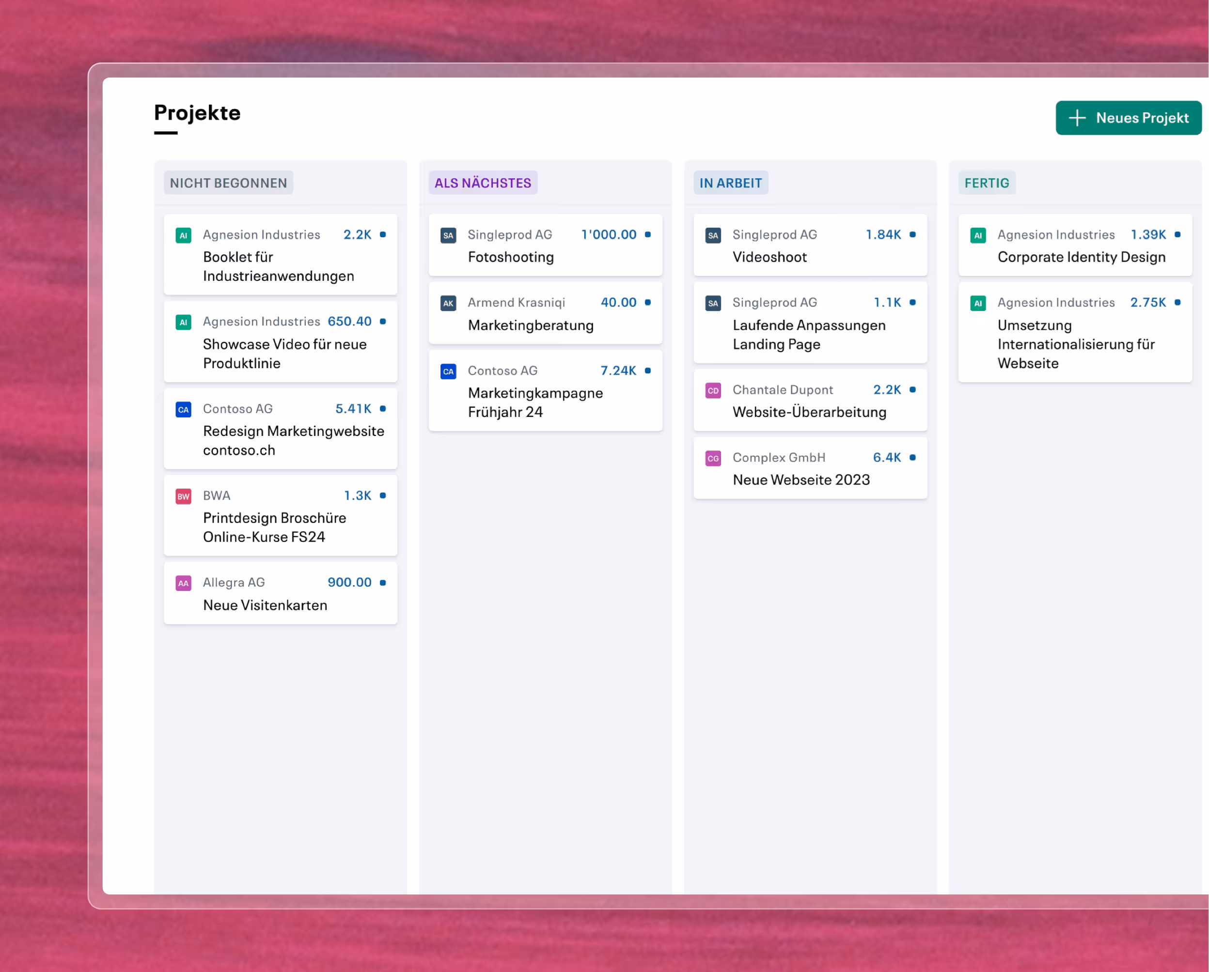Click the status dot beside 40.00
The height and width of the screenshot is (972, 1209).
(648, 303)
